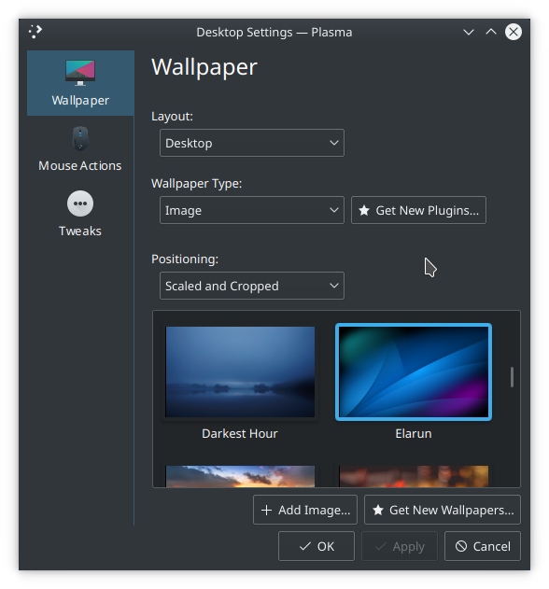
Task: Select the Wallpaper monitor icon in sidebar
Action: (80, 73)
